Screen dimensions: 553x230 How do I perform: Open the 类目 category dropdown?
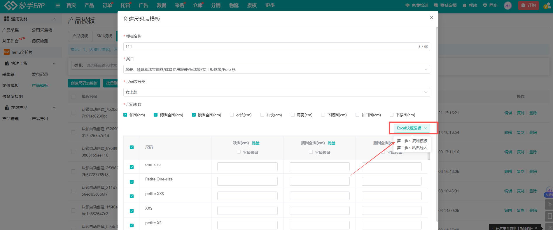click(x=276, y=69)
